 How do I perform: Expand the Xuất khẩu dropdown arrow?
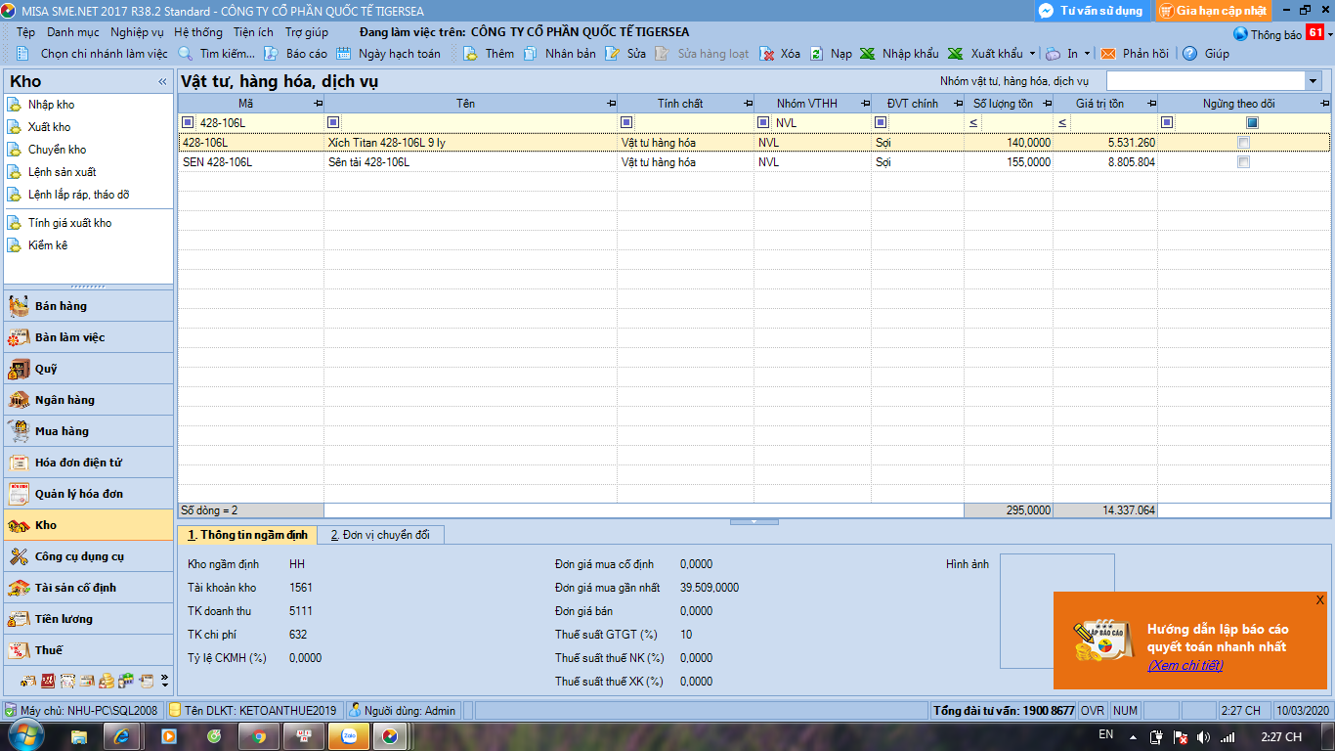point(1032,54)
